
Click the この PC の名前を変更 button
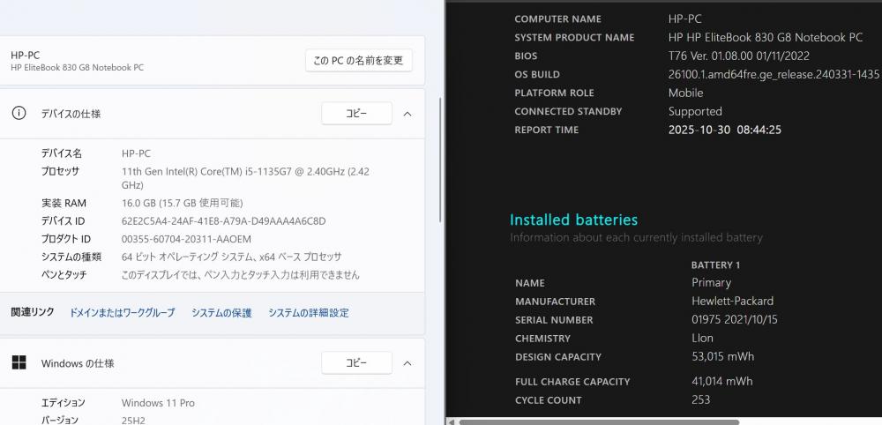(358, 60)
